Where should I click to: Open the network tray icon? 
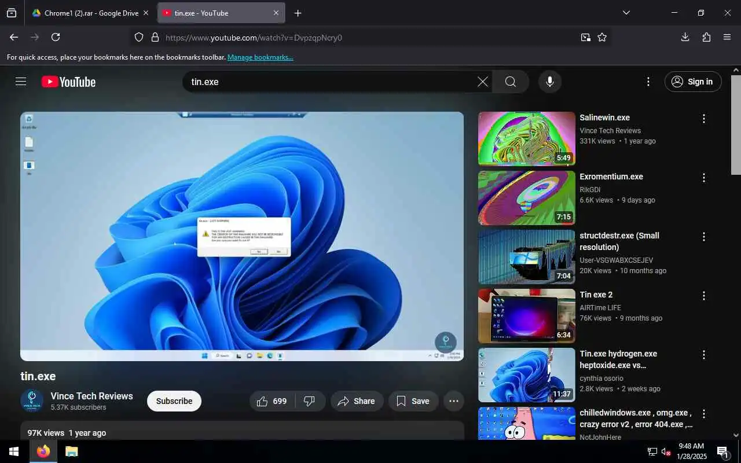click(x=652, y=451)
